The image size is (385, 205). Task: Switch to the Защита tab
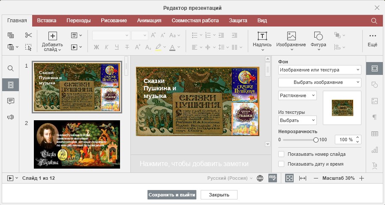click(x=238, y=21)
